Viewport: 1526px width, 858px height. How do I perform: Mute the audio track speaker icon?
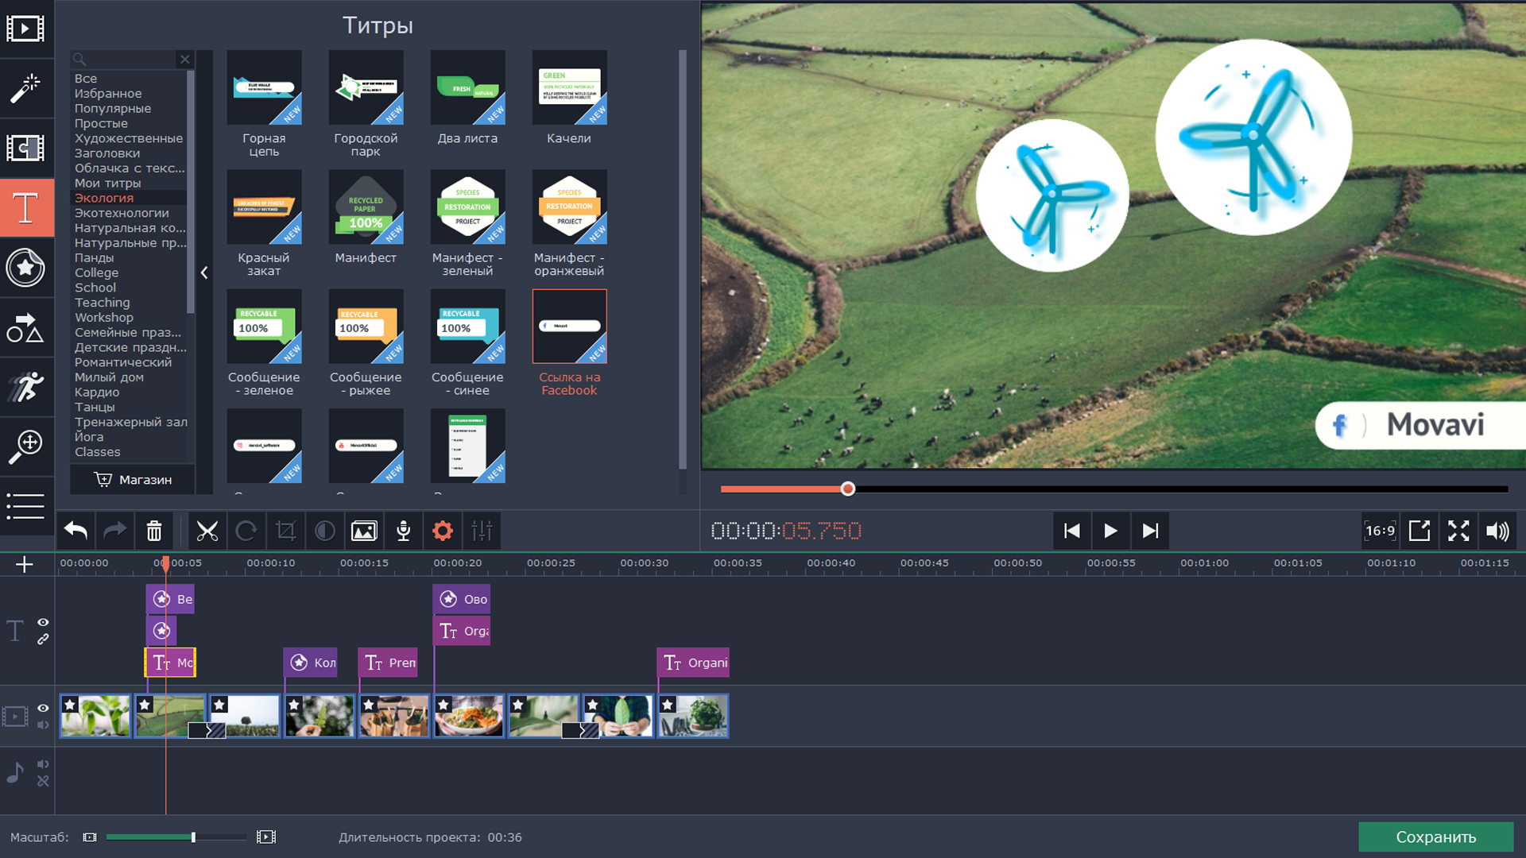point(43,764)
